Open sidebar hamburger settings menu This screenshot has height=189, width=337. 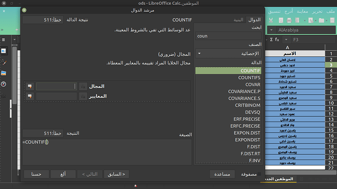pyautogui.click(x=3, y=40)
